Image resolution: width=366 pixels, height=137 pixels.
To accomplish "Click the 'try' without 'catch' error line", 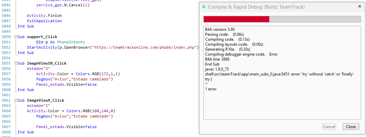I will pyautogui.click(x=279, y=74).
